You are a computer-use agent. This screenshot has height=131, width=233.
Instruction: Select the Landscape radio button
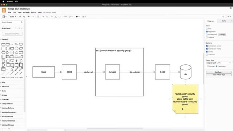click(x=217, y=66)
